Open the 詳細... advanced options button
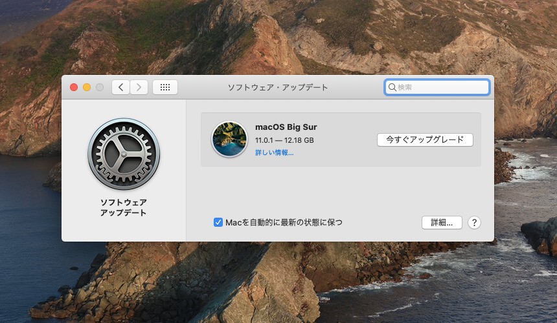Viewport: 557px width, 323px height. click(442, 222)
